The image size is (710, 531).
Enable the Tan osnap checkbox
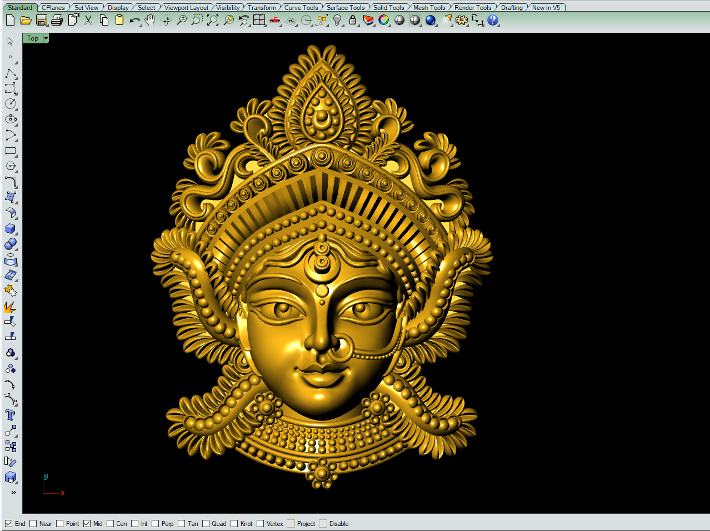pos(181,524)
